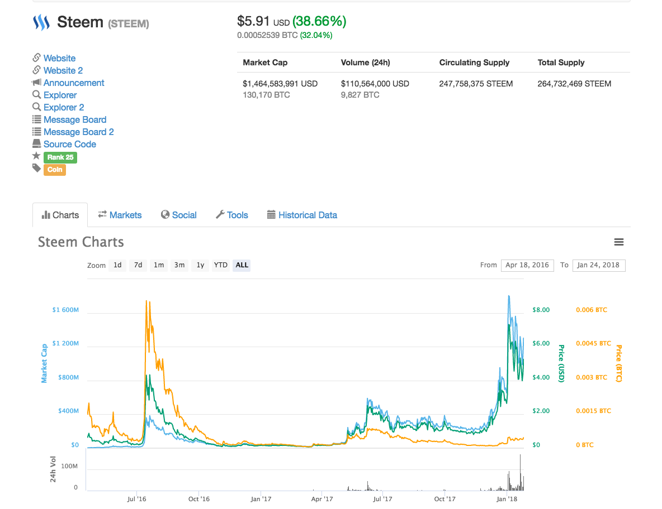This screenshot has width=662, height=509.
Task: Click the star icon beside Rank 25
Action: [36, 156]
